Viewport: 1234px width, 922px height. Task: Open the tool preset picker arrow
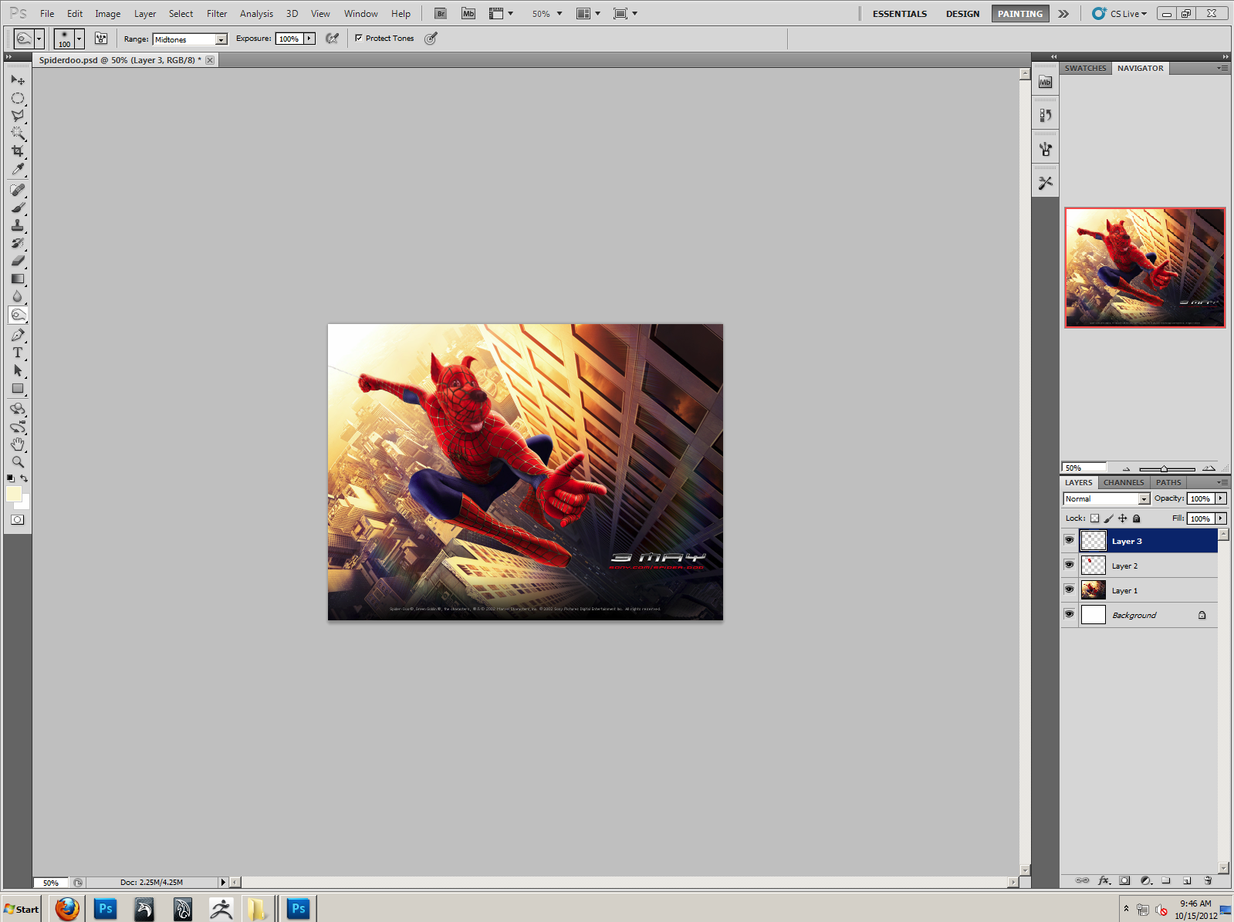[x=39, y=39]
